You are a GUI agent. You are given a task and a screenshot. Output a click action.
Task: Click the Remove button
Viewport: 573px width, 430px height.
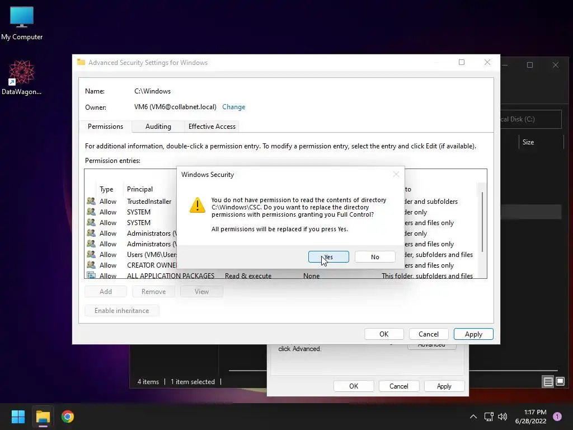[153, 291]
